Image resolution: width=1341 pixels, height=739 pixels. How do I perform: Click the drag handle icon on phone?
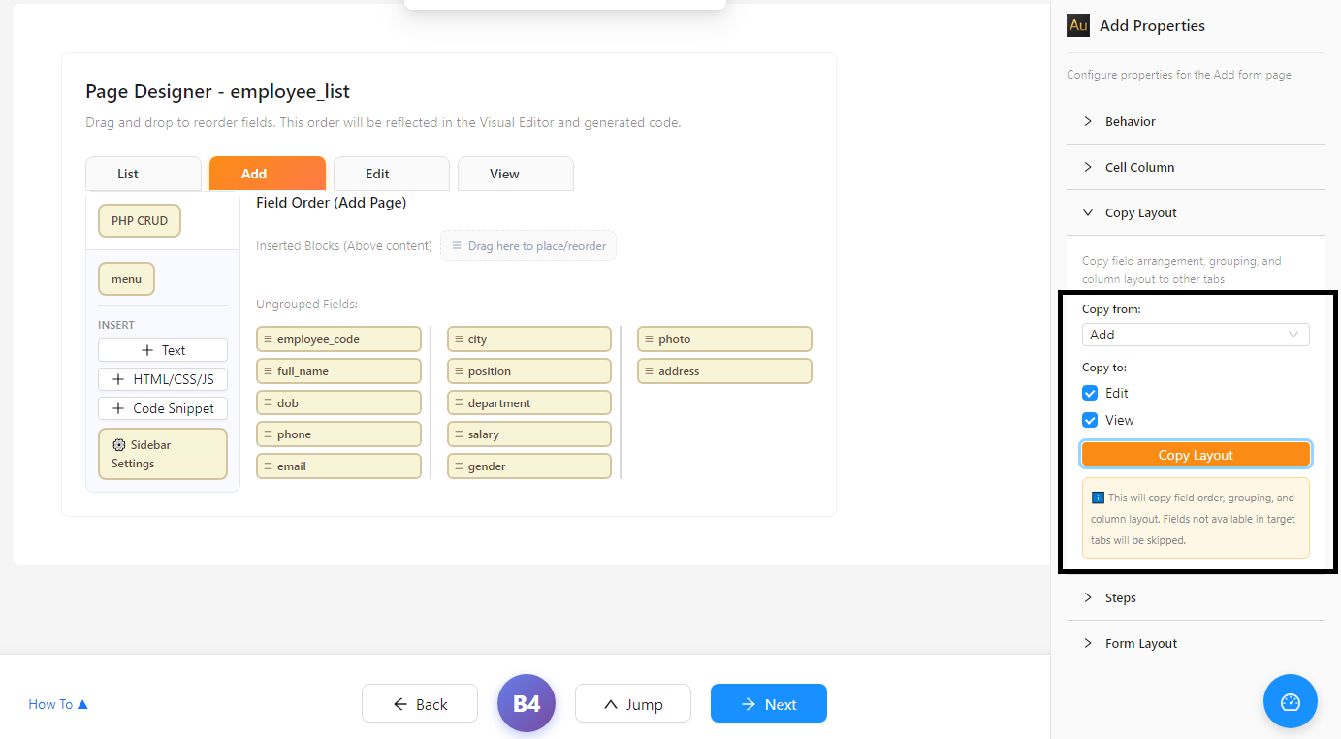pyautogui.click(x=268, y=434)
